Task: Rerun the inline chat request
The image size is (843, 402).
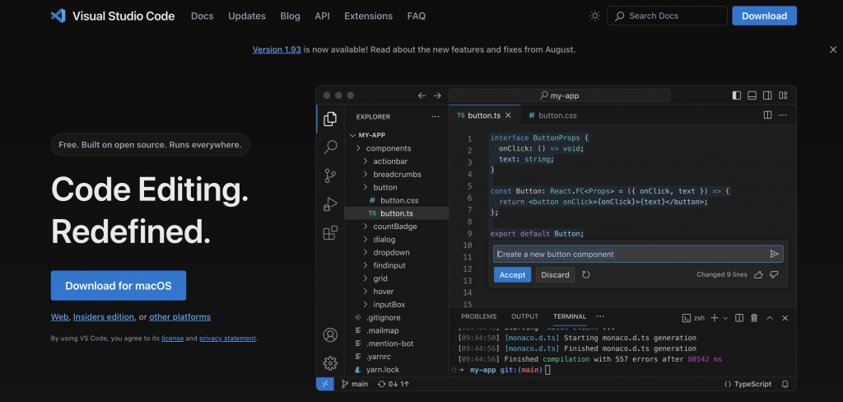Action: point(586,274)
